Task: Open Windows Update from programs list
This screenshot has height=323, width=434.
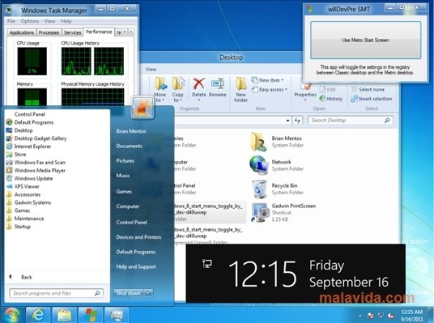Action: [30, 179]
